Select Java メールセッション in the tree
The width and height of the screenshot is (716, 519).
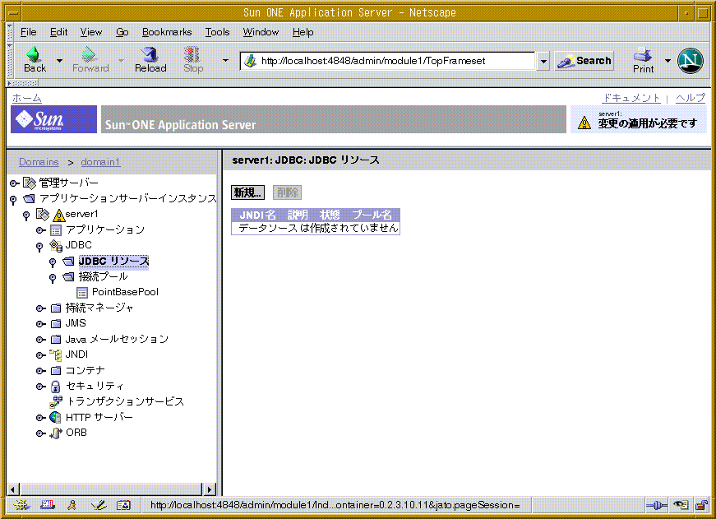tap(117, 339)
